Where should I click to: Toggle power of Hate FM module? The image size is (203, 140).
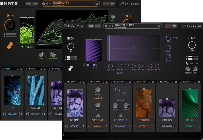tap(6, 69)
